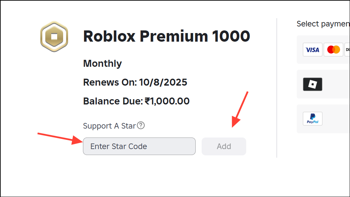Click the black Roblox gift card logo
The height and width of the screenshot is (197, 350).
[312, 84]
